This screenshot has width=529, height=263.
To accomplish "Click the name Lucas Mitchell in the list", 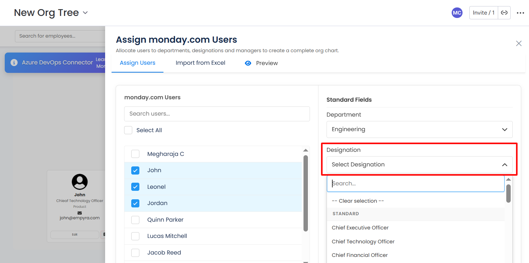I will click(167, 236).
